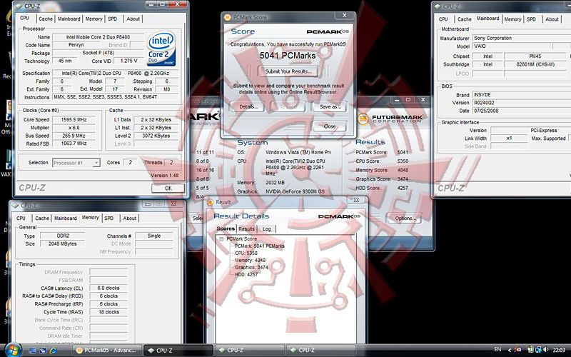Switch to Results tab in Result Details
The image size is (571, 357).
pos(246,228)
